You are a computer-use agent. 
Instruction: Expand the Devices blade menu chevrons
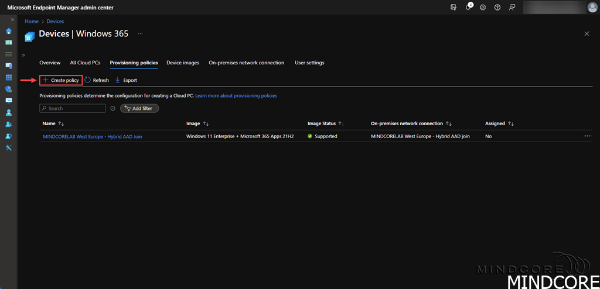pos(23,55)
